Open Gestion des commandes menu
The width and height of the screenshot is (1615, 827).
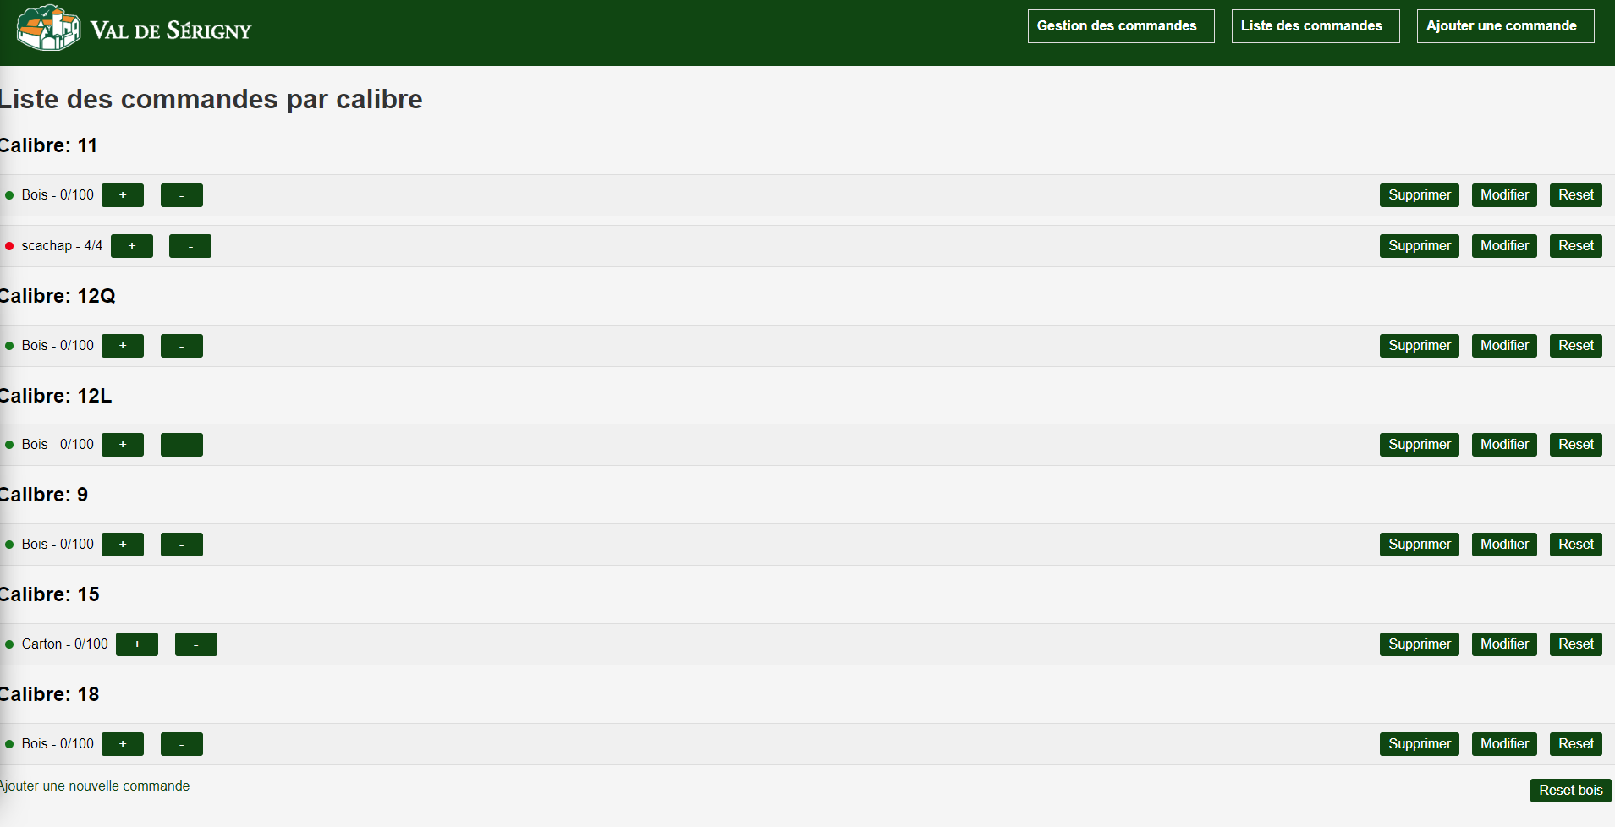[x=1120, y=26]
